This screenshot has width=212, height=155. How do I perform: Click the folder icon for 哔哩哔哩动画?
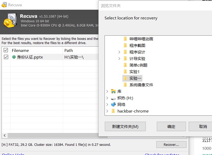tap(125, 39)
